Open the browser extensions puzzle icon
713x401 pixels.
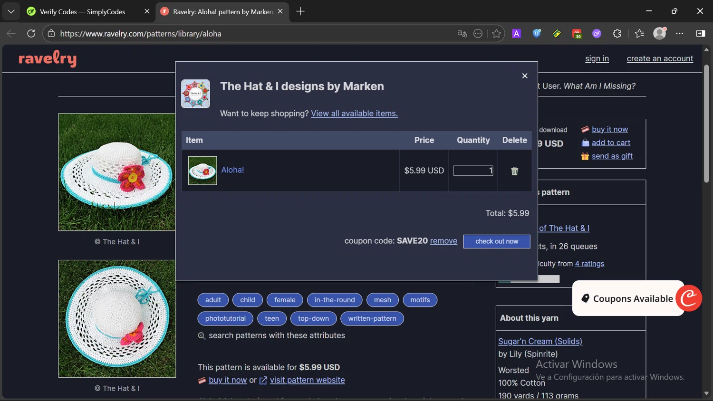coord(617,33)
